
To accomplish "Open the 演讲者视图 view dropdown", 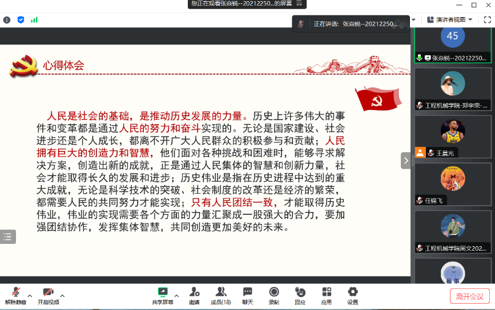I will click(450, 19).
